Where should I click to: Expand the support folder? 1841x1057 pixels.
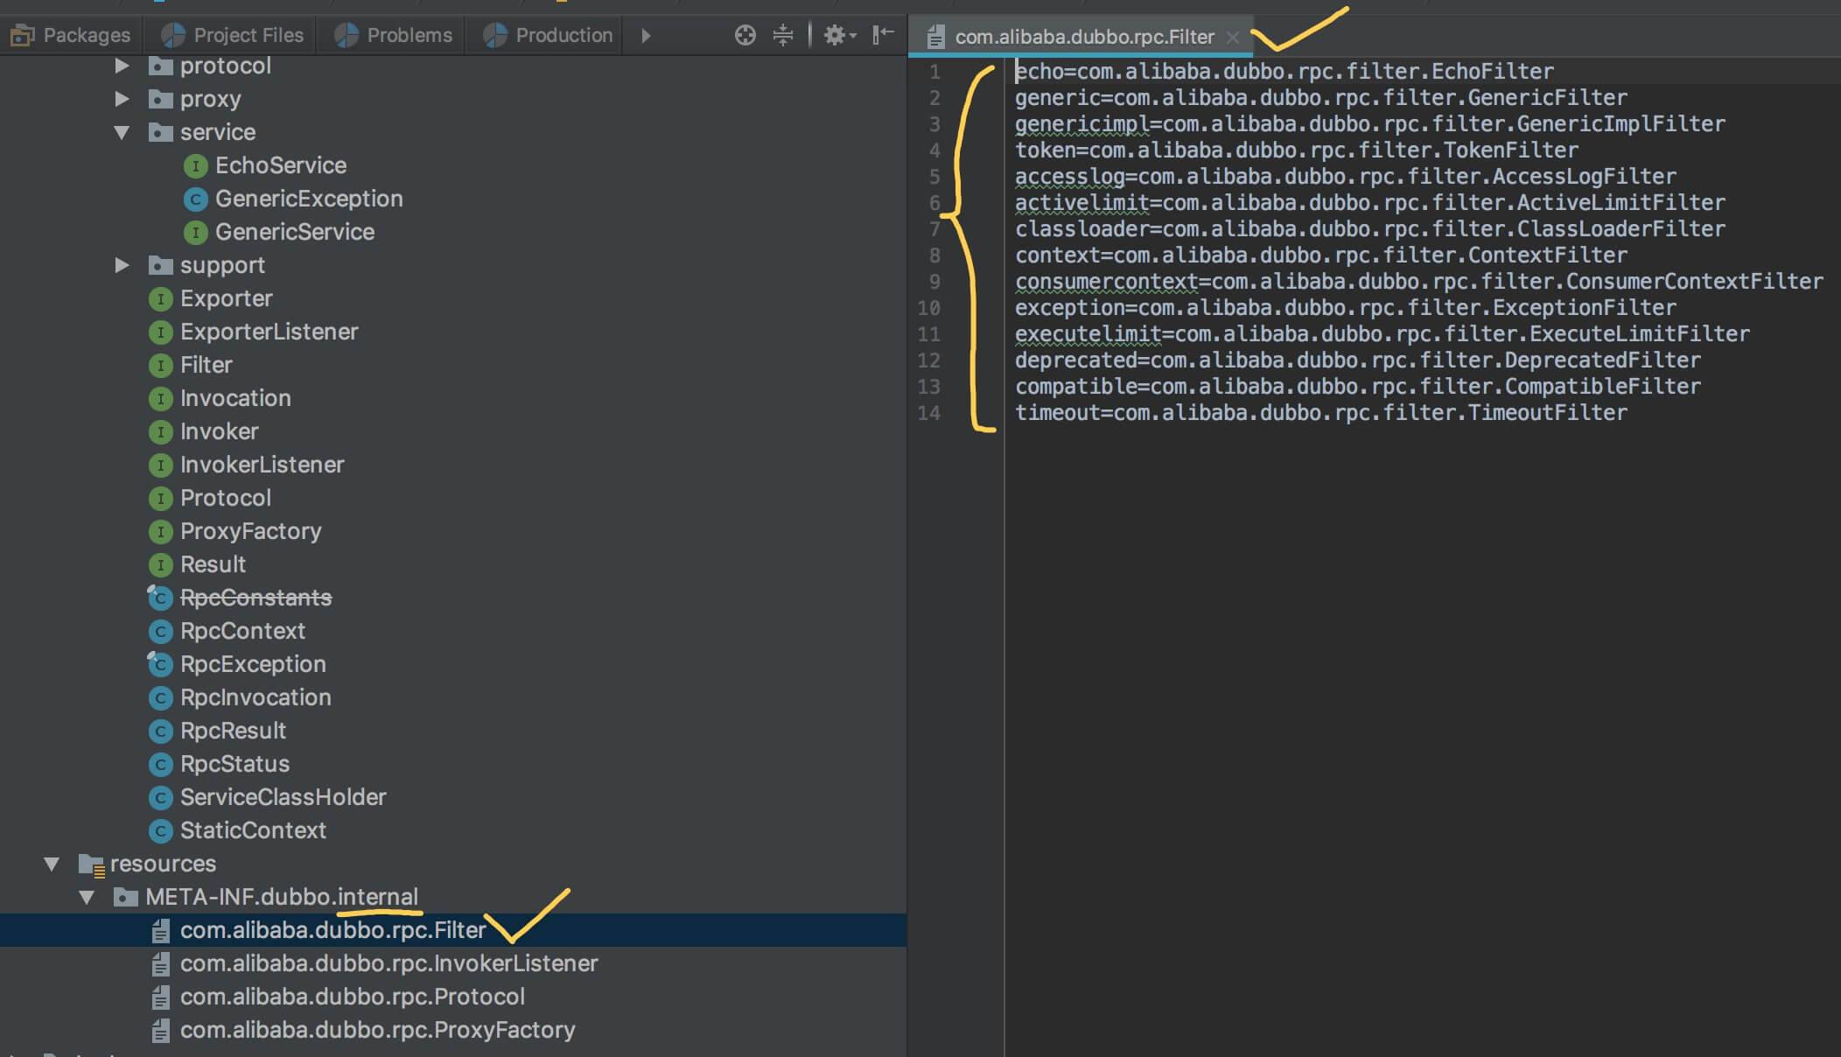(122, 265)
